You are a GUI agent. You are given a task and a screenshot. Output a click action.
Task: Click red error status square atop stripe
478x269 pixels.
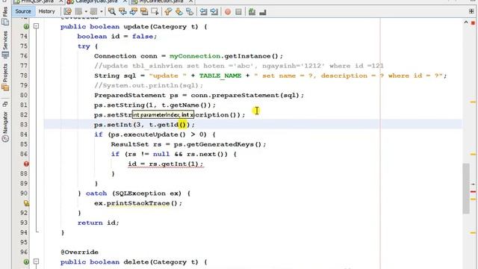[473, 23]
